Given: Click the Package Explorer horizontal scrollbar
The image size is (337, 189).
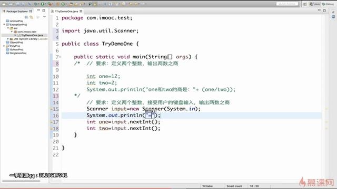Looking at the screenshot, I should click(x=21, y=181).
